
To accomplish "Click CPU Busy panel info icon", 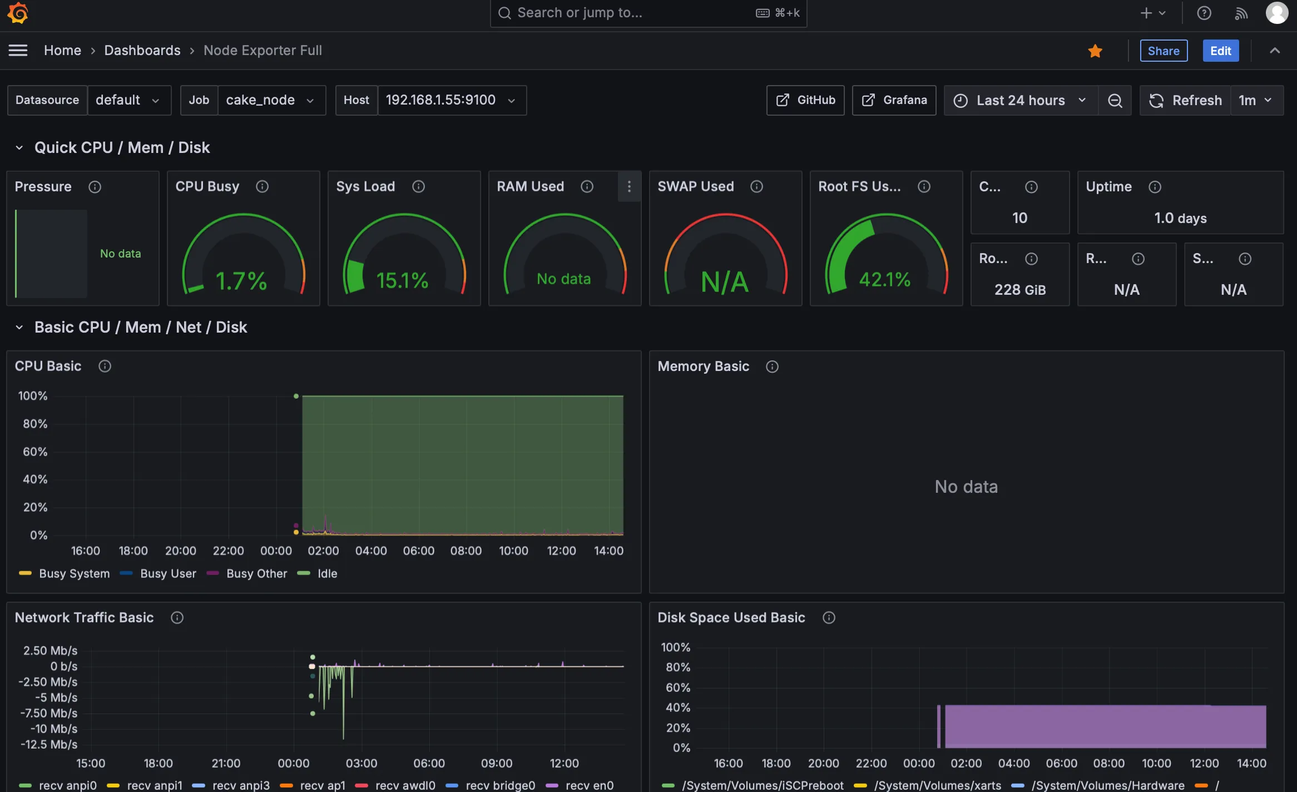I will [262, 186].
